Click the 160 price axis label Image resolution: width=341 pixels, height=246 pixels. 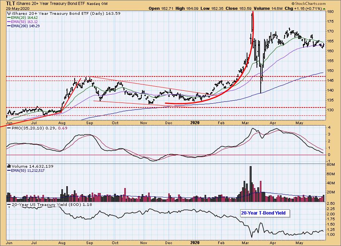(x=330, y=51)
